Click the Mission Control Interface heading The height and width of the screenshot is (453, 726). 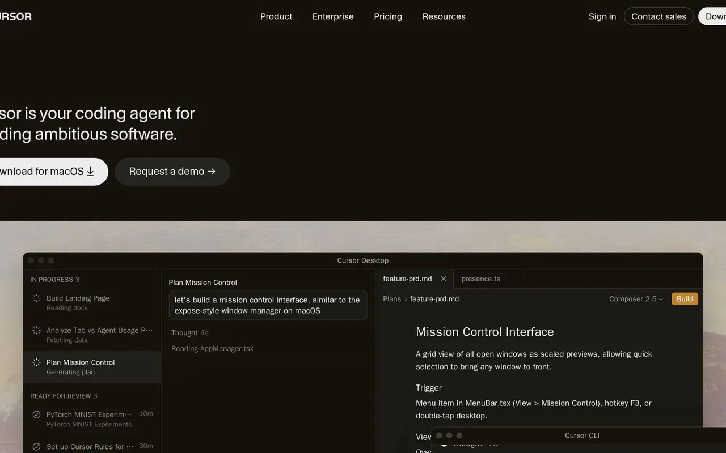tap(485, 332)
